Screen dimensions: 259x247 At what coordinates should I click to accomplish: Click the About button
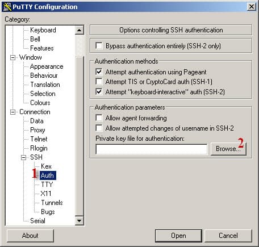tap(30, 236)
